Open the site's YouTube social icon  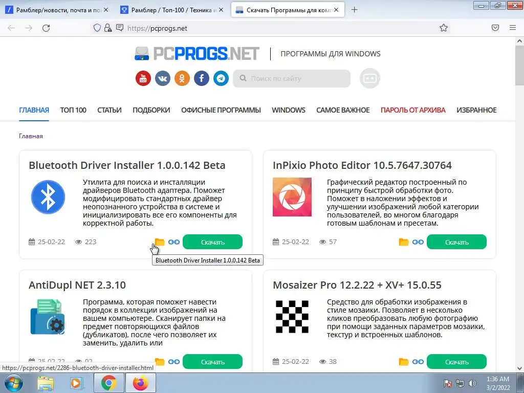[x=143, y=78]
